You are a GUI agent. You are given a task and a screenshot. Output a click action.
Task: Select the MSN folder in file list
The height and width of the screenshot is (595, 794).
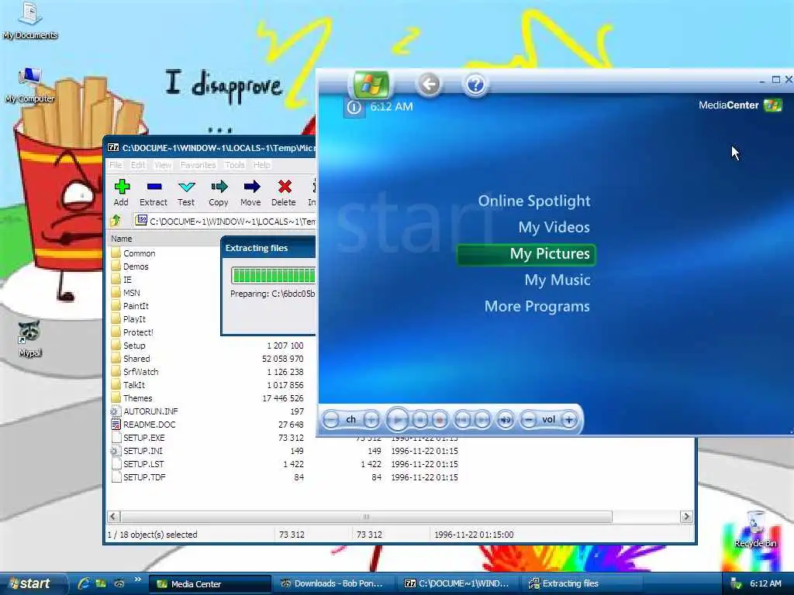pos(126,293)
